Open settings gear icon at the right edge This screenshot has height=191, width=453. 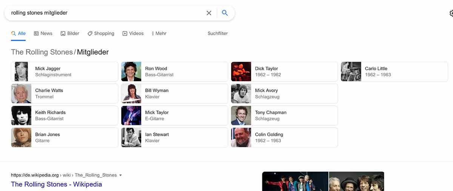pos(451,13)
